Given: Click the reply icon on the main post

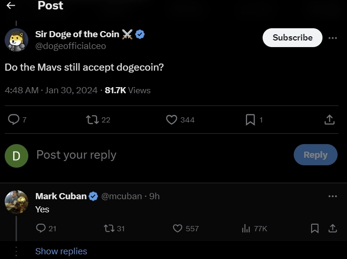Looking at the screenshot, I should click(x=14, y=120).
